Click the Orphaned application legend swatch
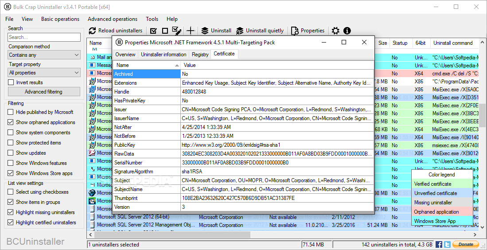487x250 pixels. (x=442, y=212)
